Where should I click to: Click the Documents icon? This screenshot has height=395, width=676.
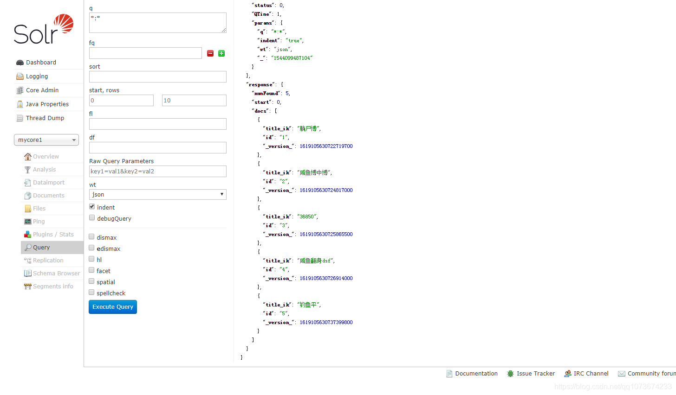(28, 196)
